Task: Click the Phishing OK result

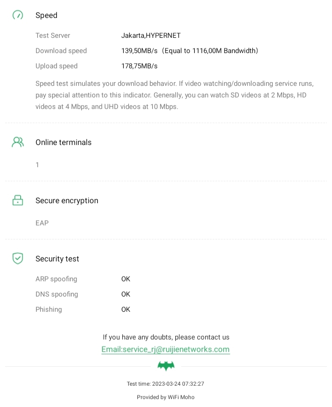Action: click(x=126, y=310)
